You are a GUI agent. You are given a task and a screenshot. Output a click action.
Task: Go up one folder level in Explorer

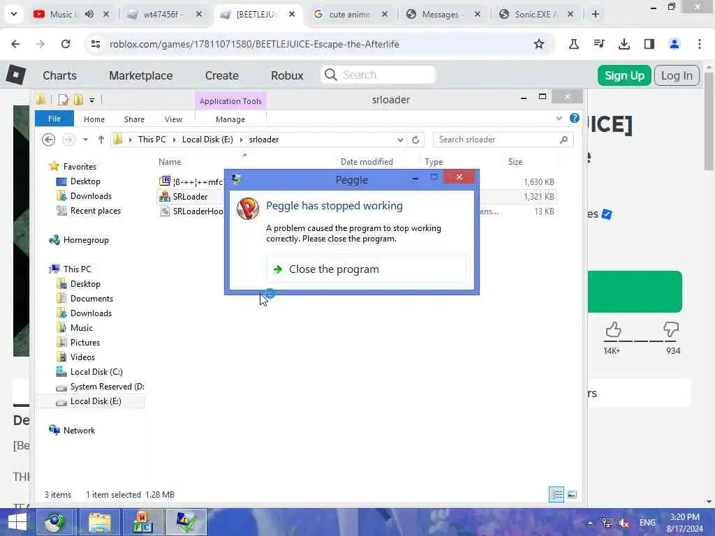[x=101, y=140]
